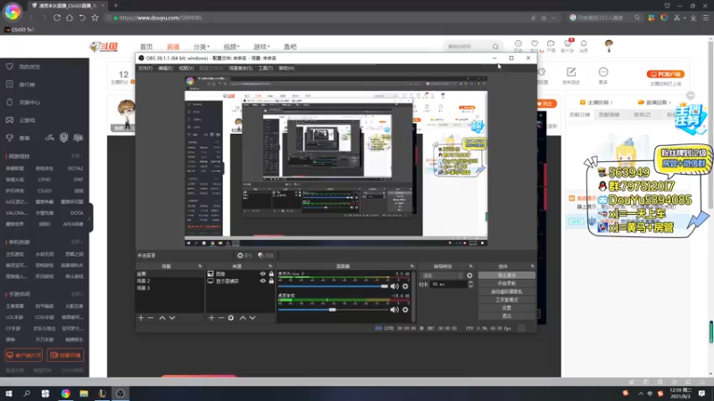Screen dimensions: 714x401
Task: Toggle visibility of the Image source
Action: pos(262,274)
